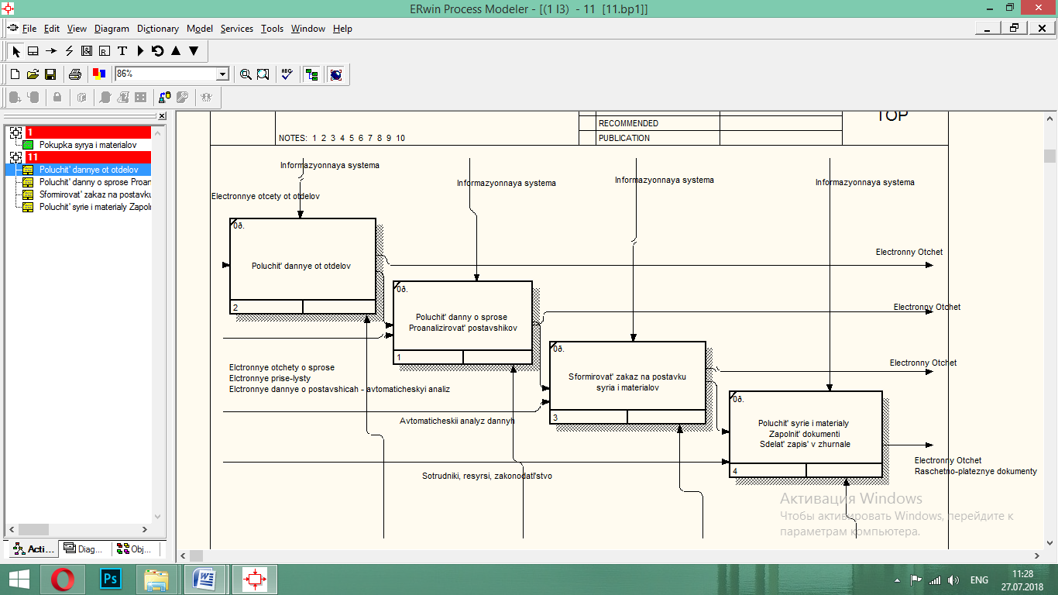Select the Arrow drawing tool

pyautogui.click(x=51, y=51)
